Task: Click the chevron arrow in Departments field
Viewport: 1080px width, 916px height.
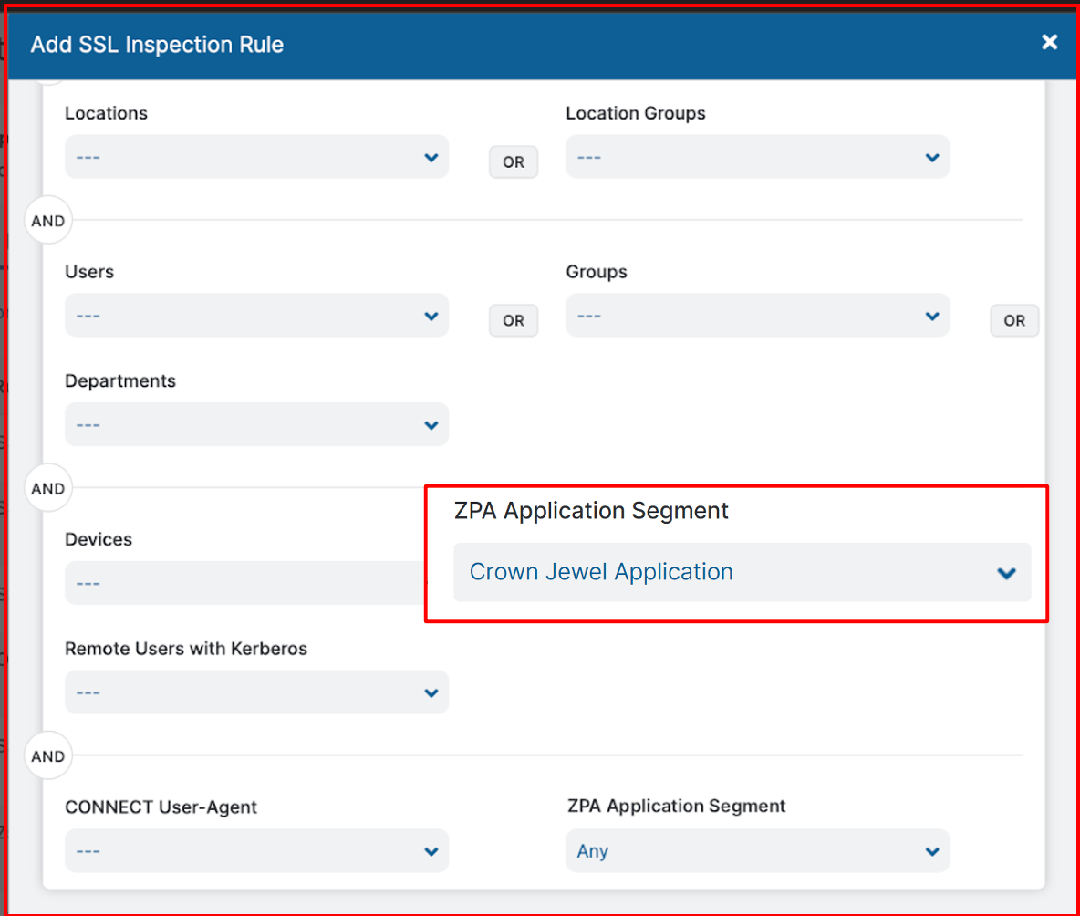Action: (431, 425)
